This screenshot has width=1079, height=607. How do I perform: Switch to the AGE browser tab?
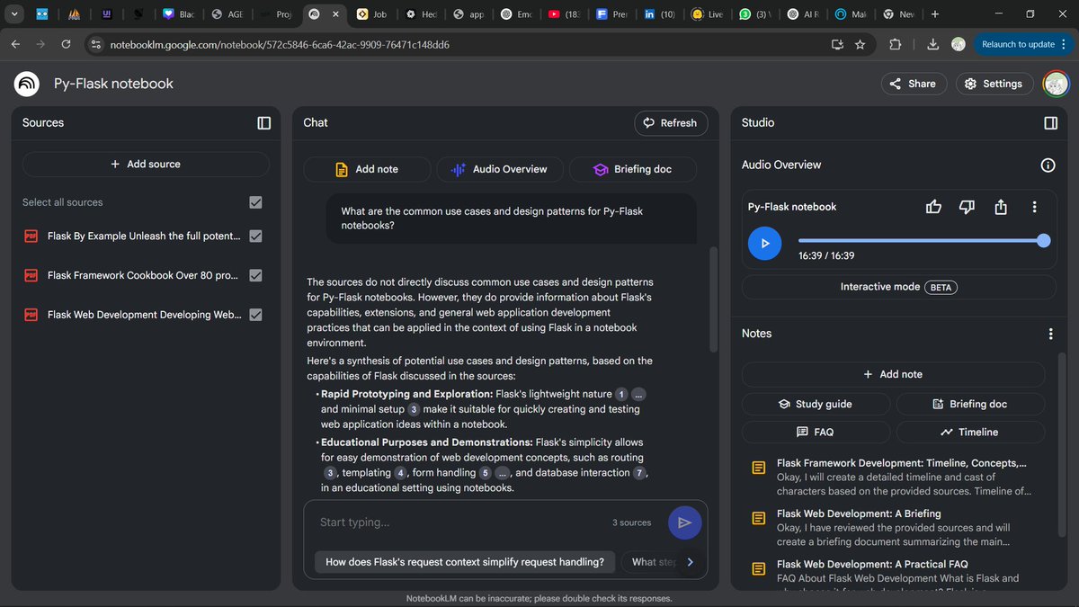click(226, 14)
